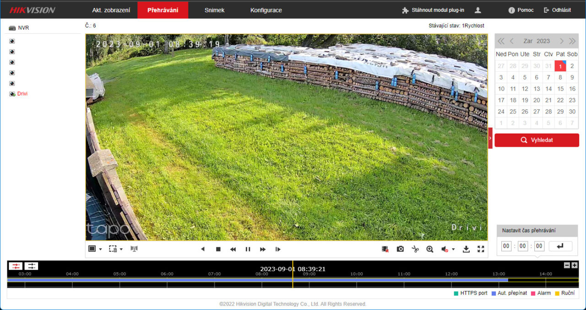This screenshot has height=310, width=586.
Task: Click blue recording bar near 11:00
Action: point(404,279)
